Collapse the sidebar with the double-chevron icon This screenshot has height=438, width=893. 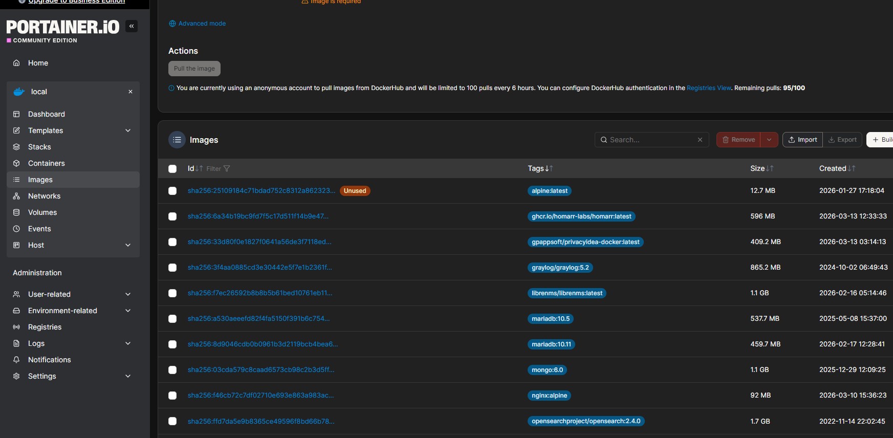tap(132, 26)
